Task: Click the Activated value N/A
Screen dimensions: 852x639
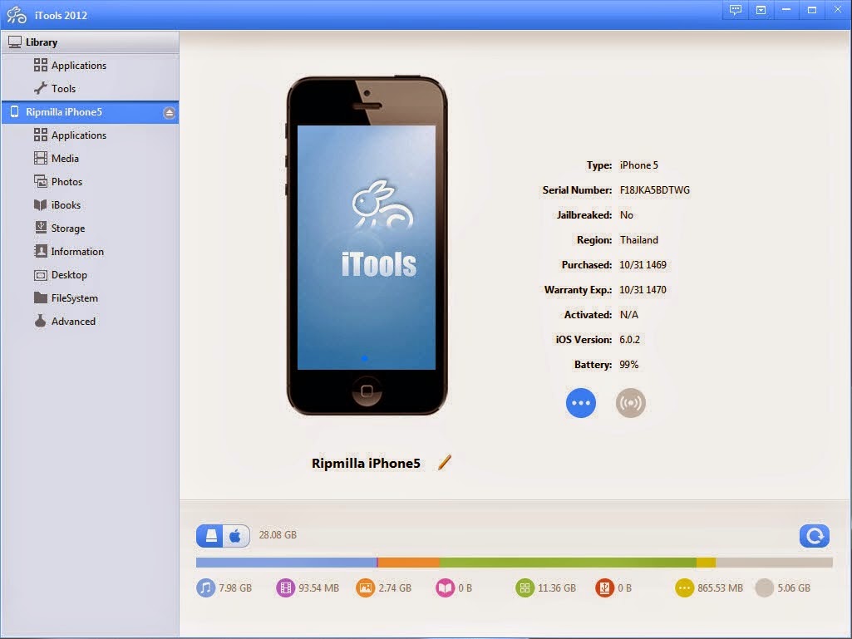Action: (629, 315)
